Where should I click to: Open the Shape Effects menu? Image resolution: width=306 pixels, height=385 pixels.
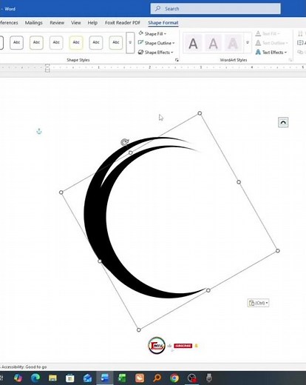(x=156, y=53)
